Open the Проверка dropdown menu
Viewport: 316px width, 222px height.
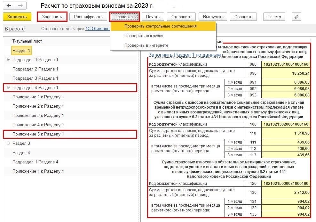click(124, 17)
